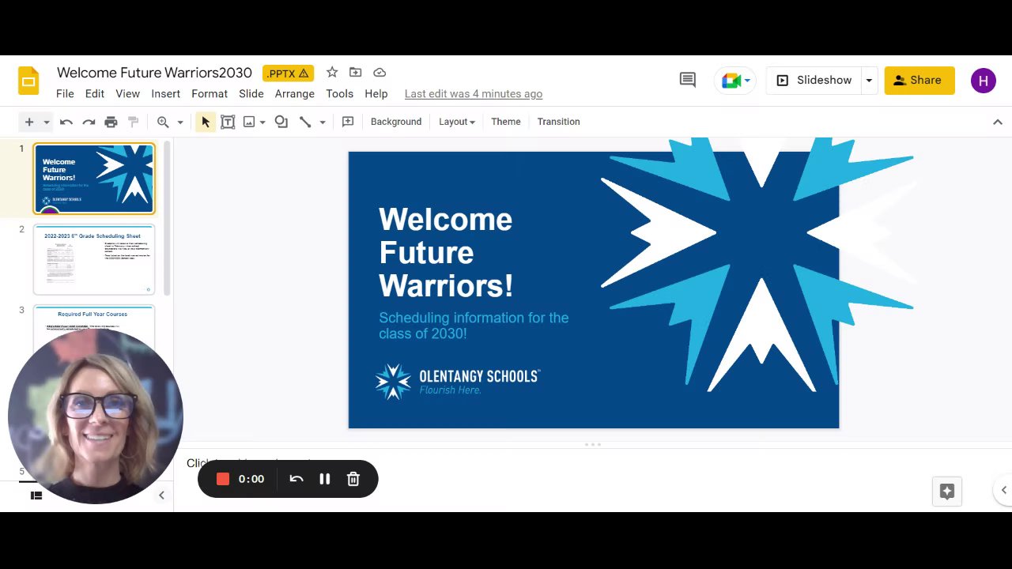Select the Text box tool

[x=228, y=122]
